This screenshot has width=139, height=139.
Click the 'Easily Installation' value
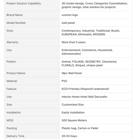click(73, 113)
